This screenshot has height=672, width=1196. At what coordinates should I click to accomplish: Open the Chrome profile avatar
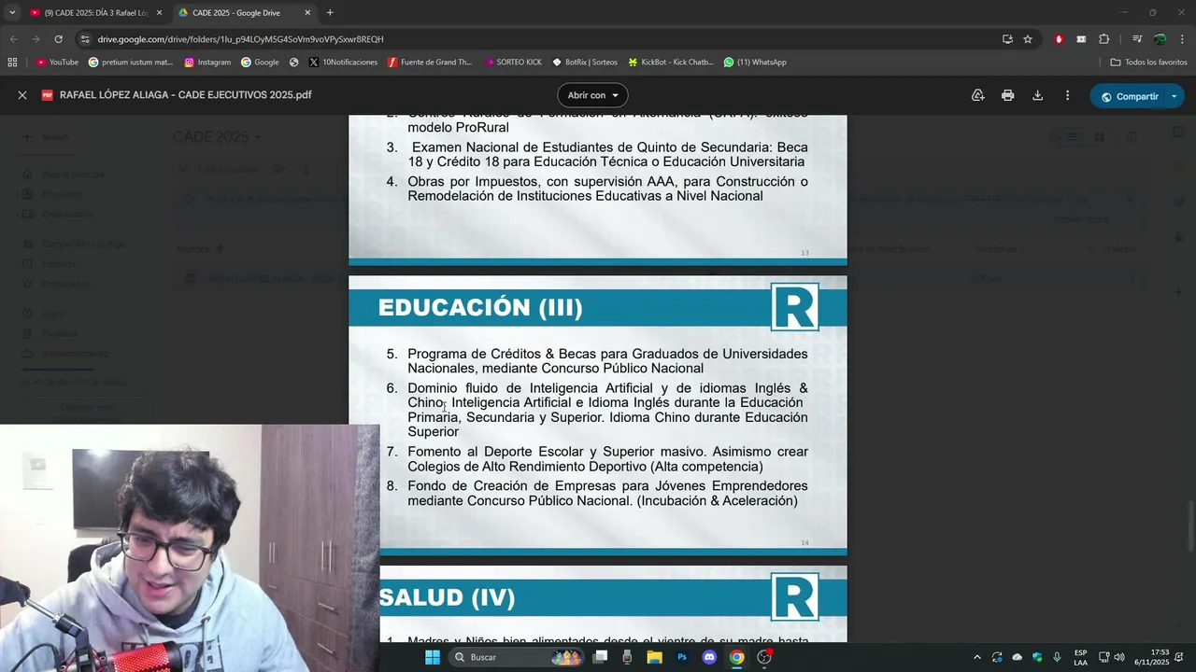[x=1160, y=39]
